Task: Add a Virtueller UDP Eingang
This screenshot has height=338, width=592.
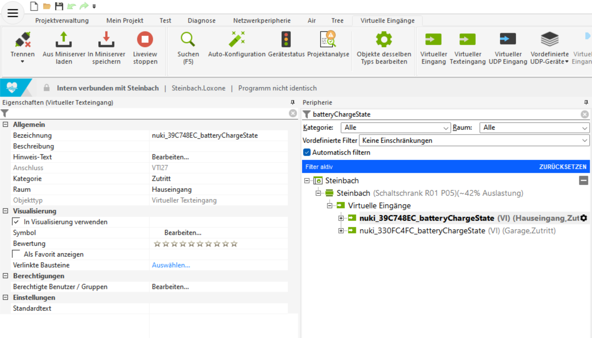Action: pyautogui.click(x=507, y=39)
